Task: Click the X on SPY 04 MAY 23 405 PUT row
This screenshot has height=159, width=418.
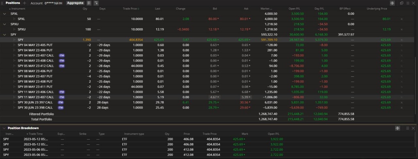Action: coord(402,45)
